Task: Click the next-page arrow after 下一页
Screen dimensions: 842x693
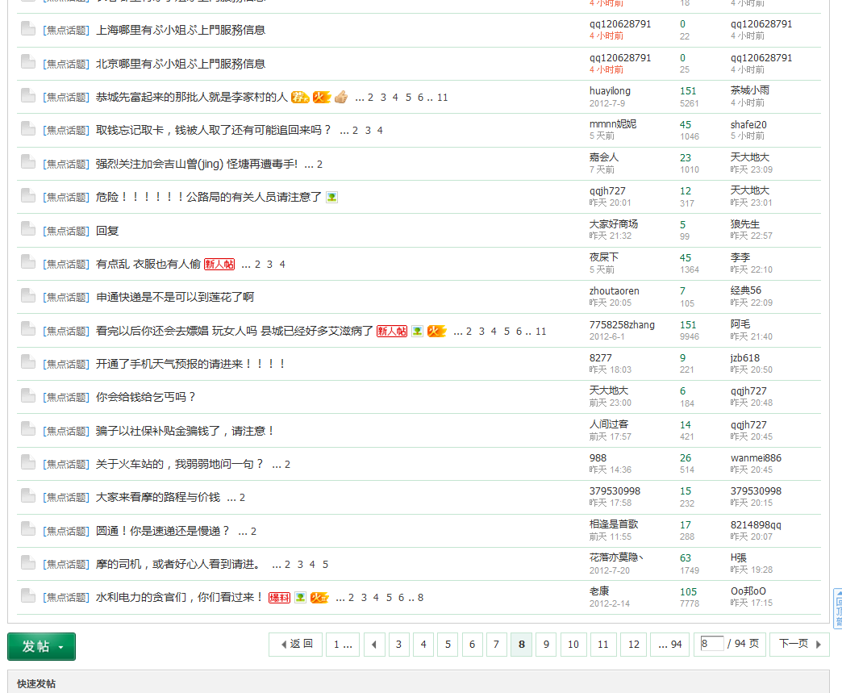Action: pyautogui.click(x=819, y=645)
